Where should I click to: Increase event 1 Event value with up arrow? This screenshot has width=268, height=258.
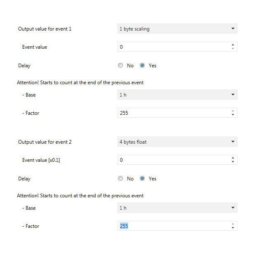click(233, 45)
